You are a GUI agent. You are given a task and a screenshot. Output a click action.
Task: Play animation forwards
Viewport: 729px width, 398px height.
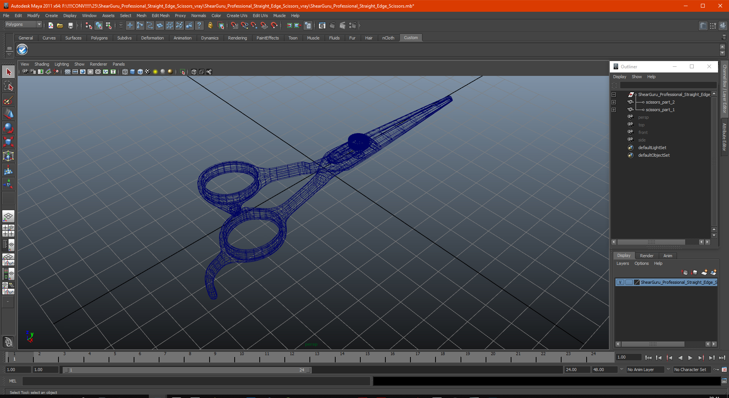point(690,358)
